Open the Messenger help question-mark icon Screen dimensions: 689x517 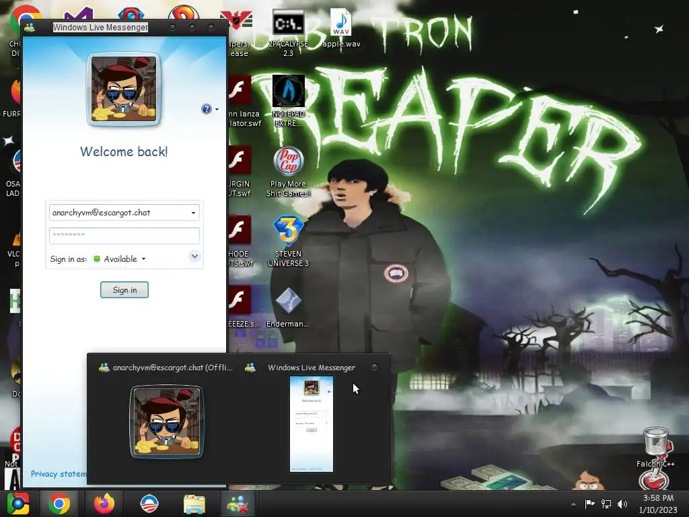[x=207, y=109]
